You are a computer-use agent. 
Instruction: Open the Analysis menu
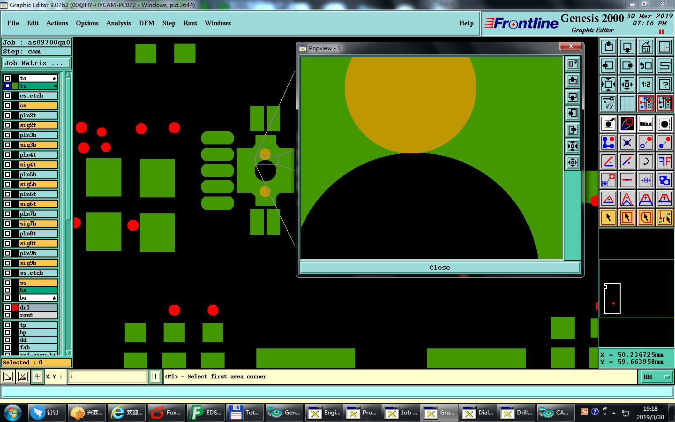pyautogui.click(x=119, y=23)
